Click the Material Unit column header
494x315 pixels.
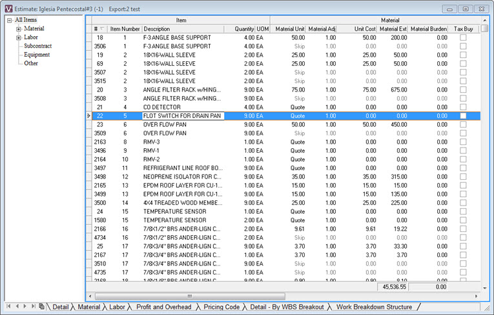point(288,29)
